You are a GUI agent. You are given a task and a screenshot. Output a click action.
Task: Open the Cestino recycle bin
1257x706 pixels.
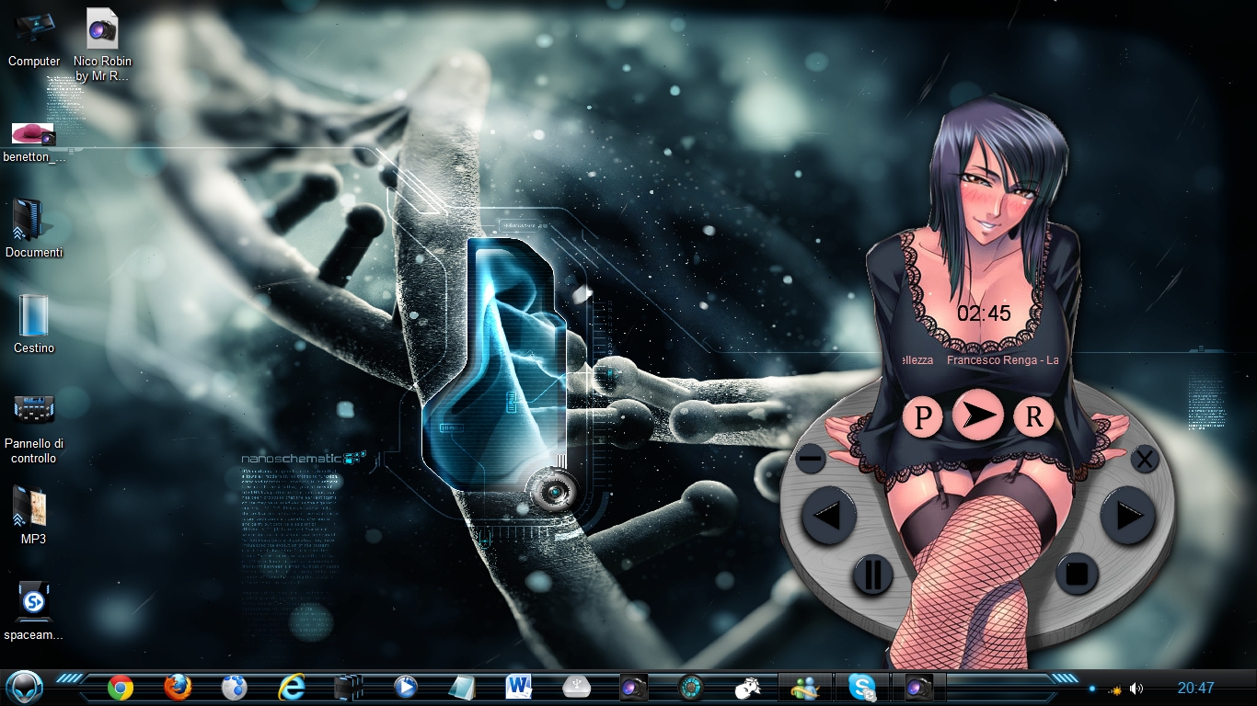click(34, 323)
